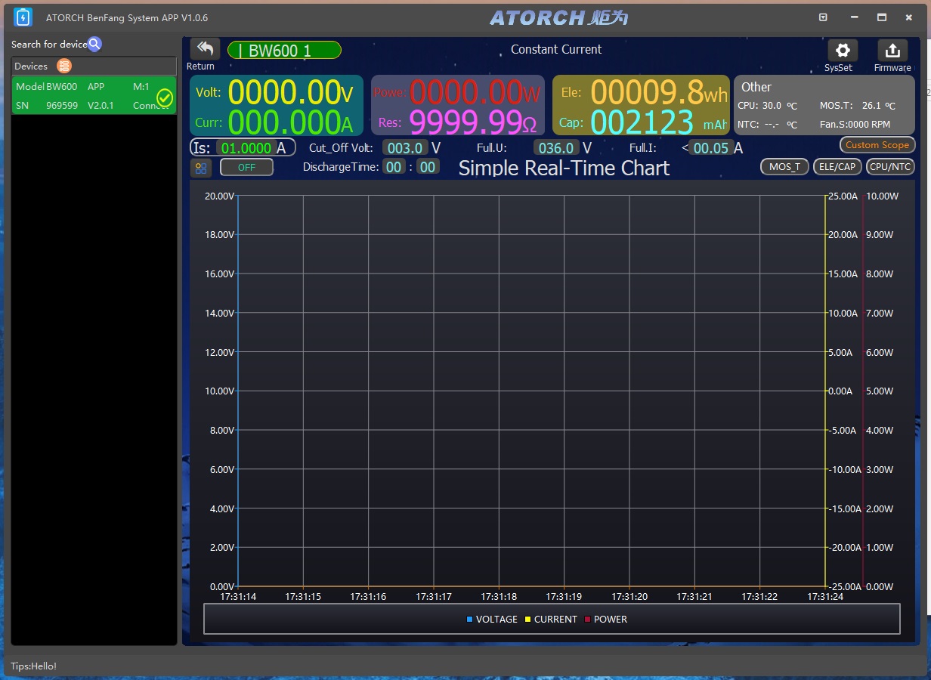The height and width of the screenshot is (680, 931).
Task: Click the four-squares grid icon beside OFF
Action: [x=201, y=168]
